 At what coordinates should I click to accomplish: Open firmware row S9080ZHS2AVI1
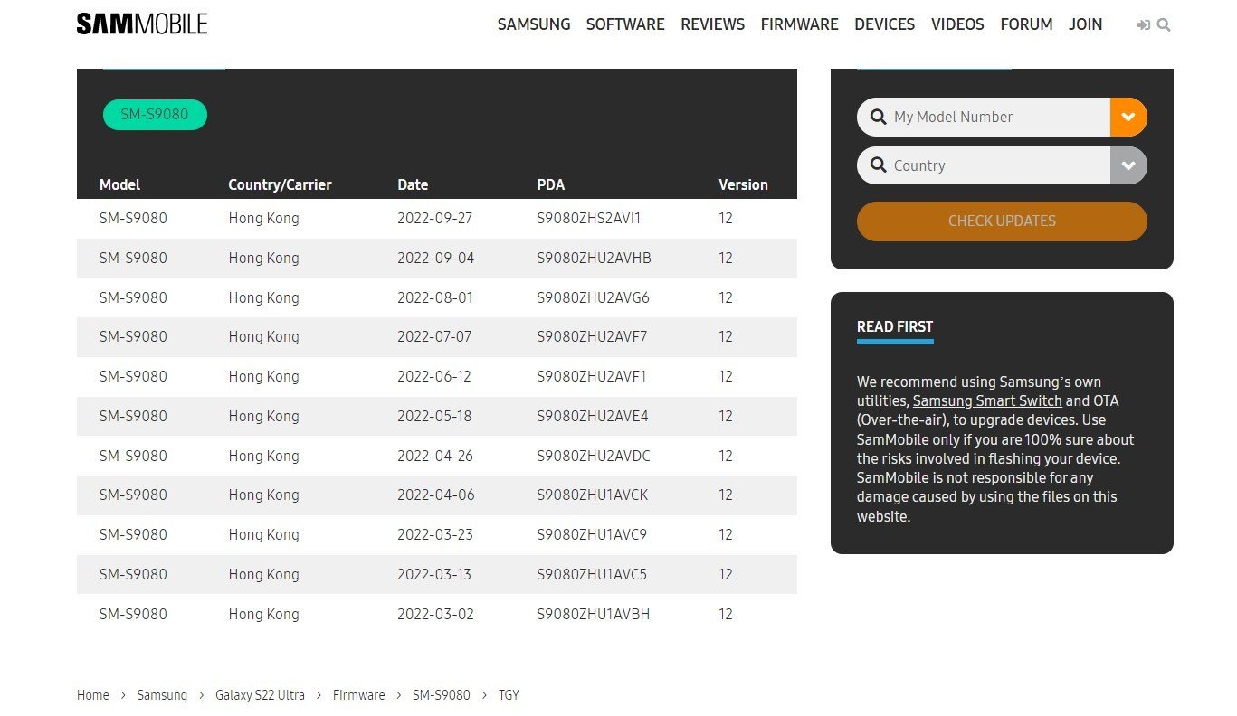588,219
